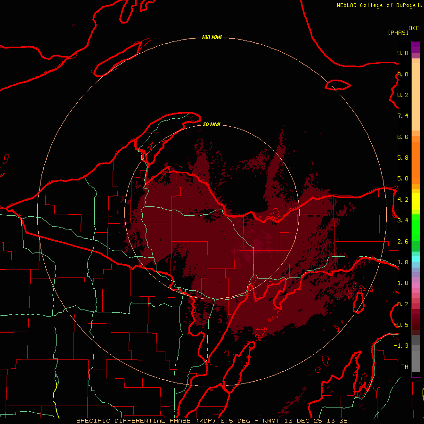The image size is (424, 424).
Task: Select the 10 DEC 25 date text
Action: click(x=304, y=421)
